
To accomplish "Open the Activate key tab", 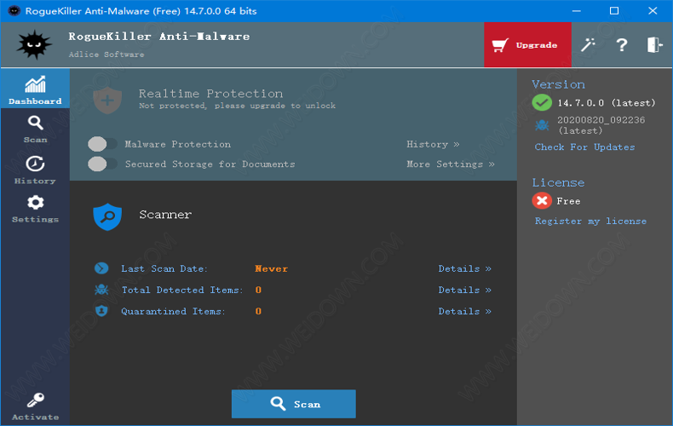I will (35, 406).
